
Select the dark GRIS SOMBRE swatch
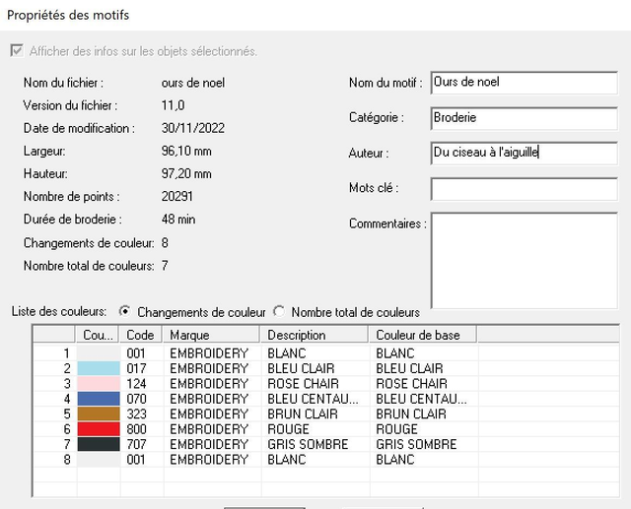[x=99, y=444]
